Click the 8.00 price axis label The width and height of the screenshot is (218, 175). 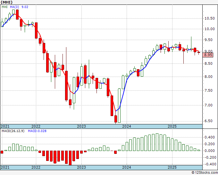pos(208,77)
